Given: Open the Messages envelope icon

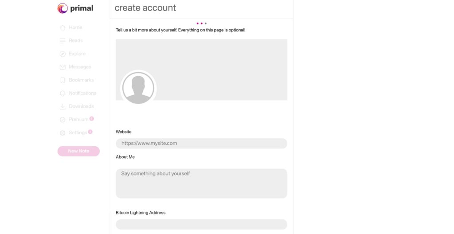Looking at the screenshot, I should [x=63, y=67].
